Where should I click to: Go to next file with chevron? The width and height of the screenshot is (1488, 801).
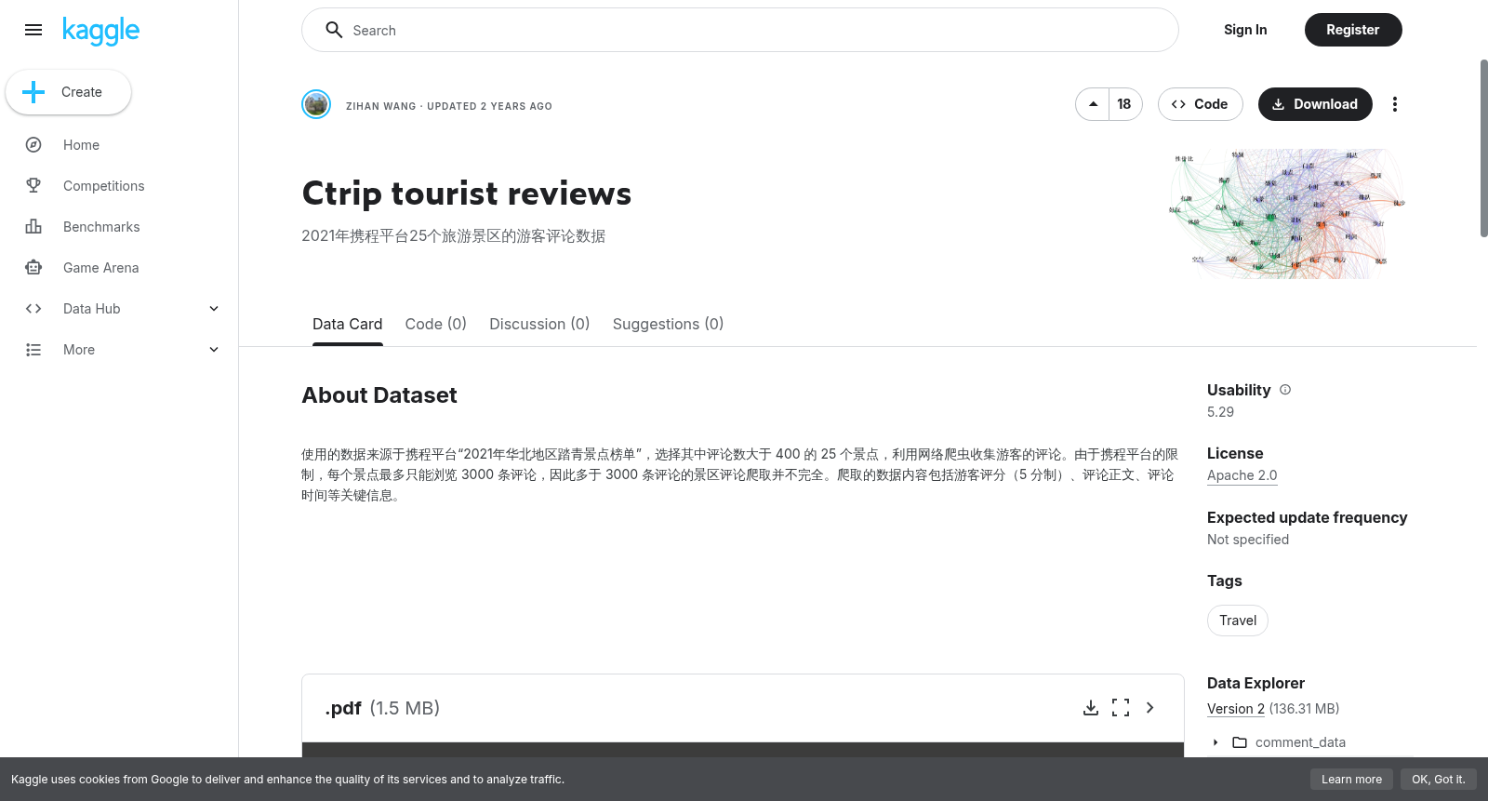[x=1150, y=708]
